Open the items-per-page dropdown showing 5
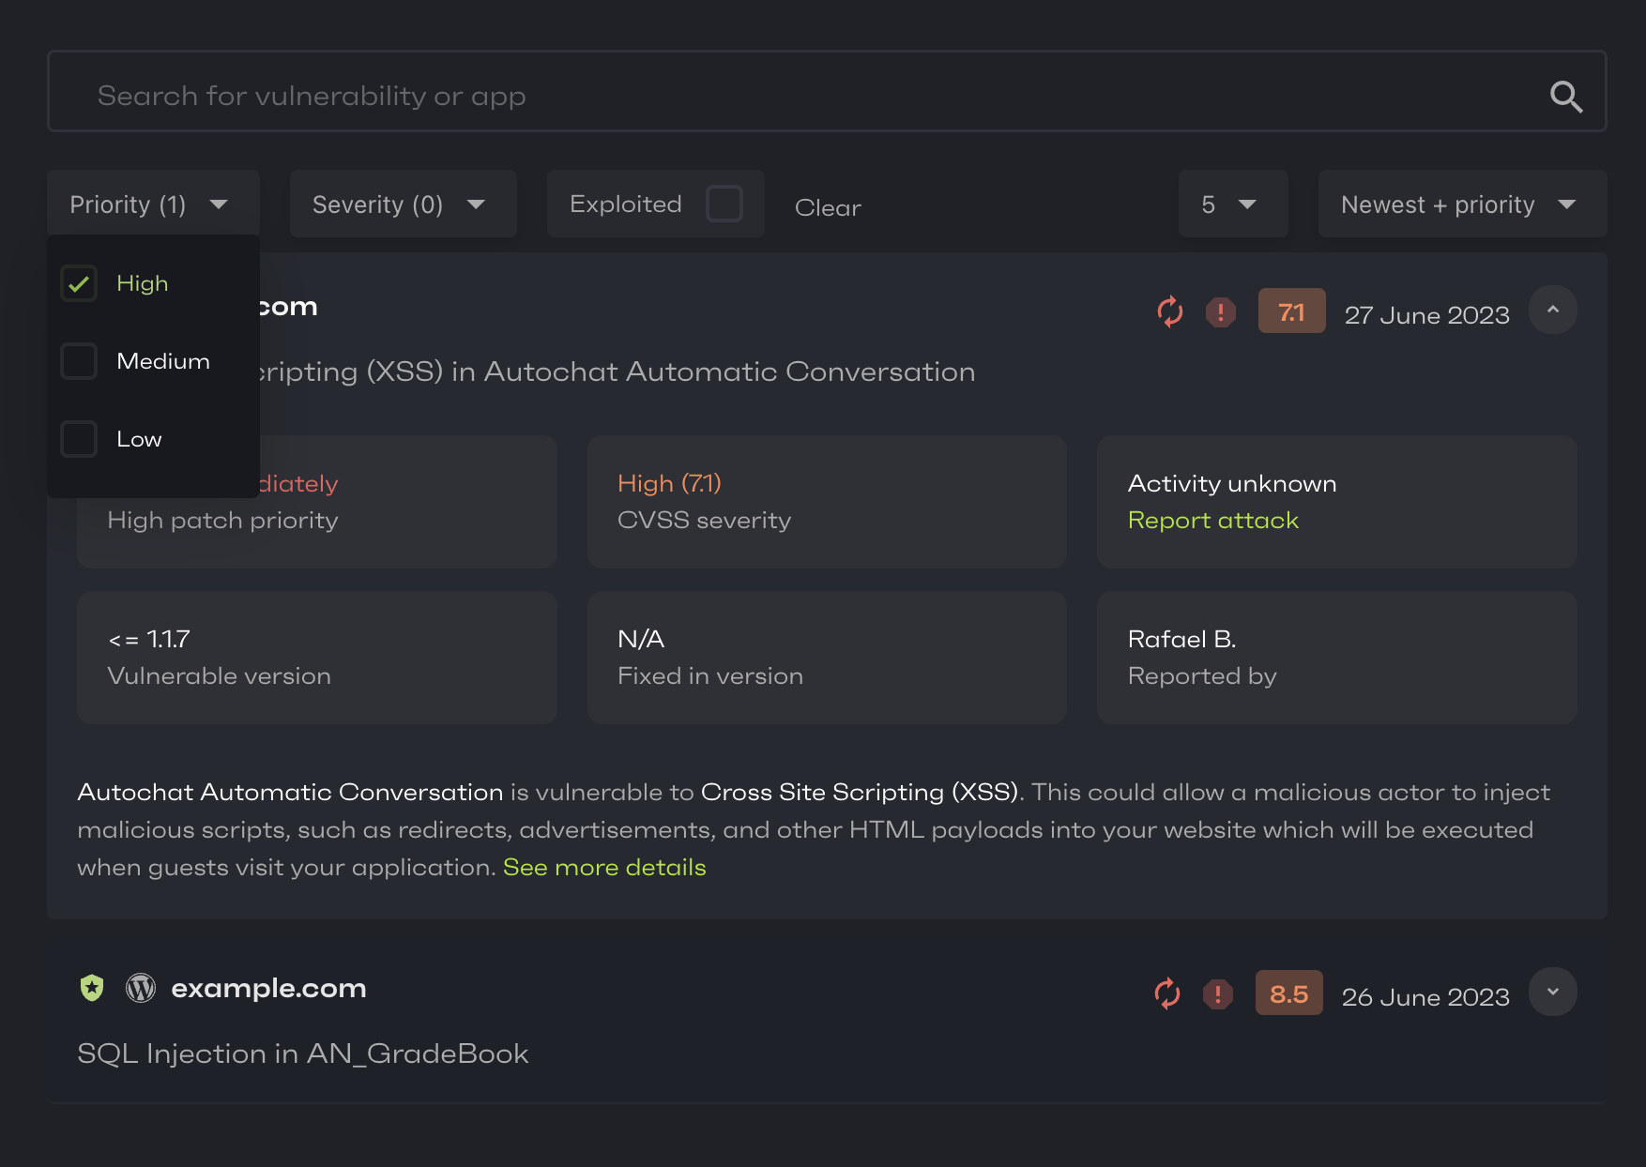1646x1167 pixels. click(1232, 204)
